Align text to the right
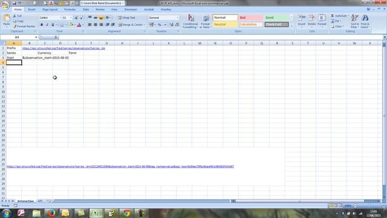Screen dimensions: 387x218 [101, 25]
